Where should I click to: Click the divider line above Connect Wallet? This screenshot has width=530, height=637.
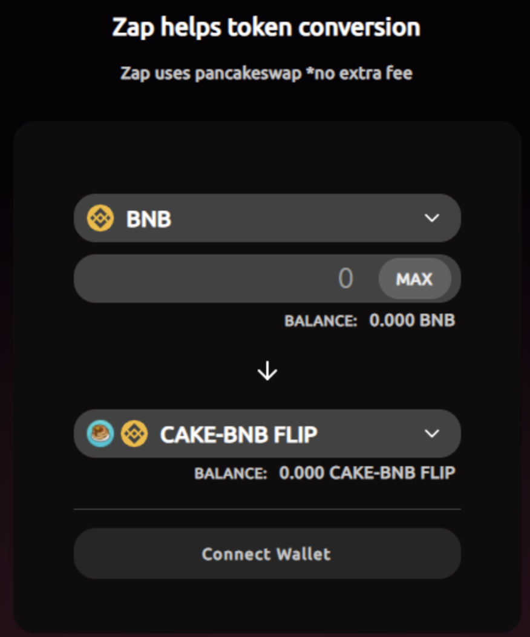click(267, 509)
